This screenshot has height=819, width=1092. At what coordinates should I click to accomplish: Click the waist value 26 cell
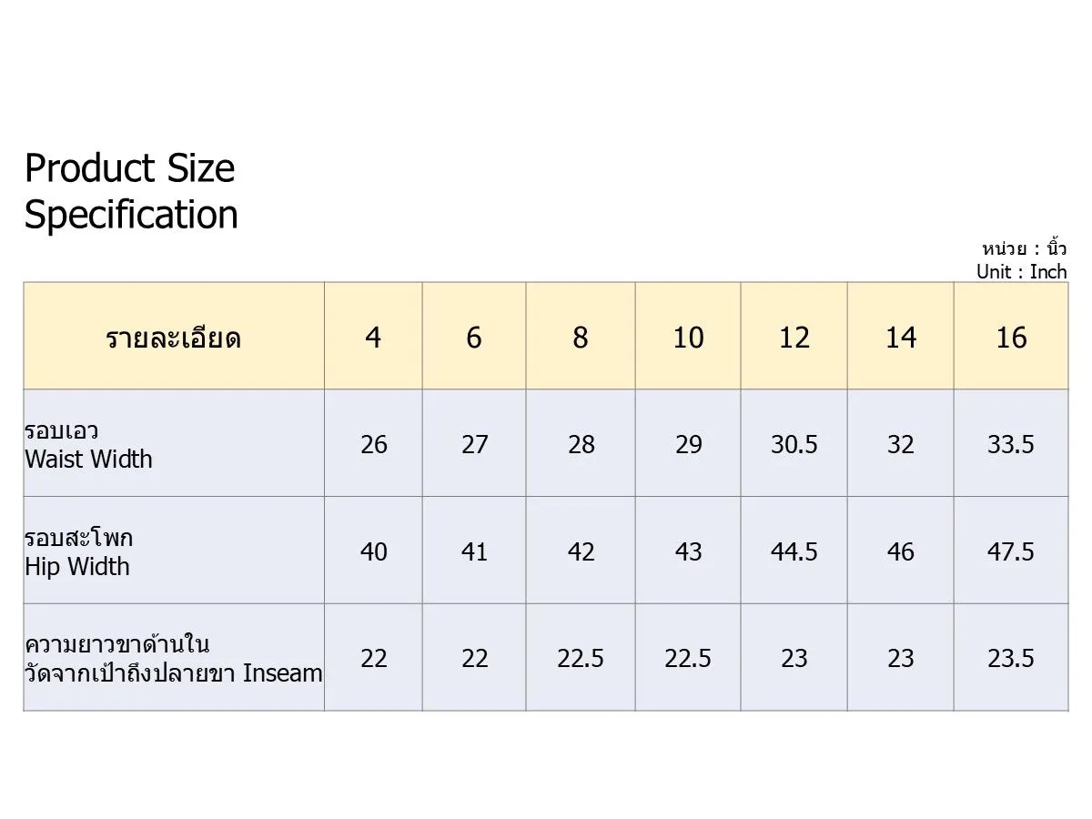374,444
